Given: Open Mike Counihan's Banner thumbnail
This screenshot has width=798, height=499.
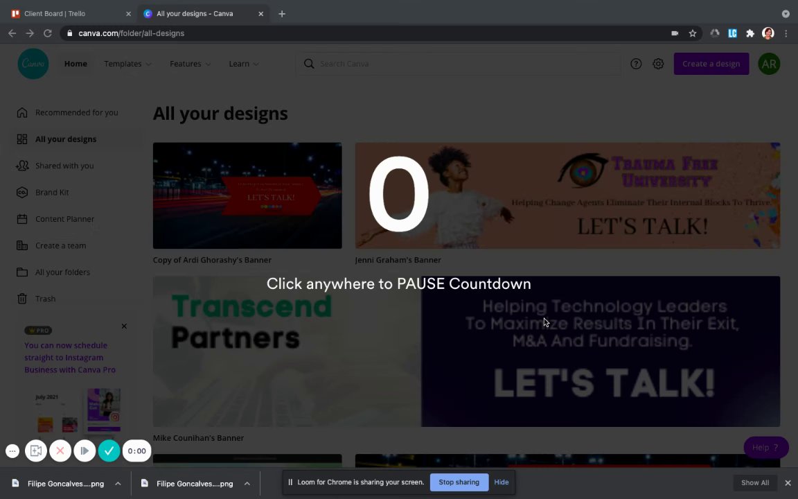Looking at the screenshot, I should (x=466, y=351).
